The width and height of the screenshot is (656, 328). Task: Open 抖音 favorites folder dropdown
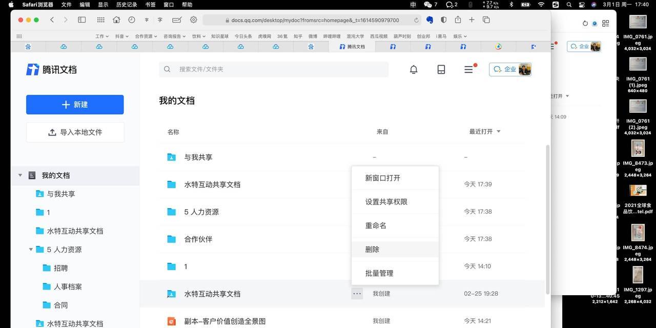(122, 36)
